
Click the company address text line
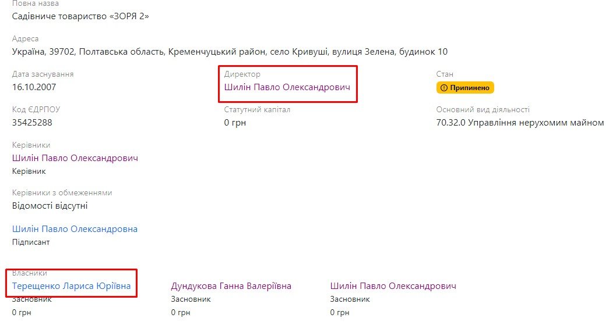pos(230,52)
